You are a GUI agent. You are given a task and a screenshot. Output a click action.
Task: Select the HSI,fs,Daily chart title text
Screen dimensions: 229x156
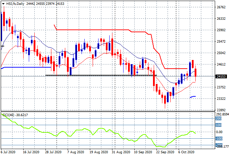click(15, 4)
